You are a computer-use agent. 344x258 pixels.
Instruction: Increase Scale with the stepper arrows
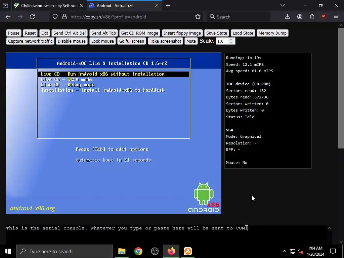231,40
